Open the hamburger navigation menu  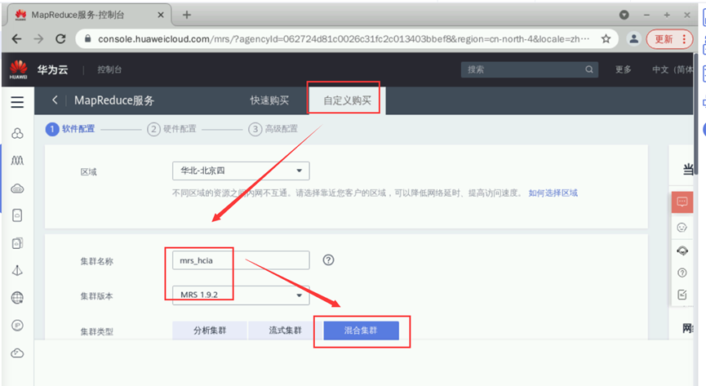tap(17, 102)
